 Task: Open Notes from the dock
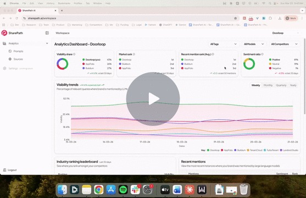(x=86, y=190)
